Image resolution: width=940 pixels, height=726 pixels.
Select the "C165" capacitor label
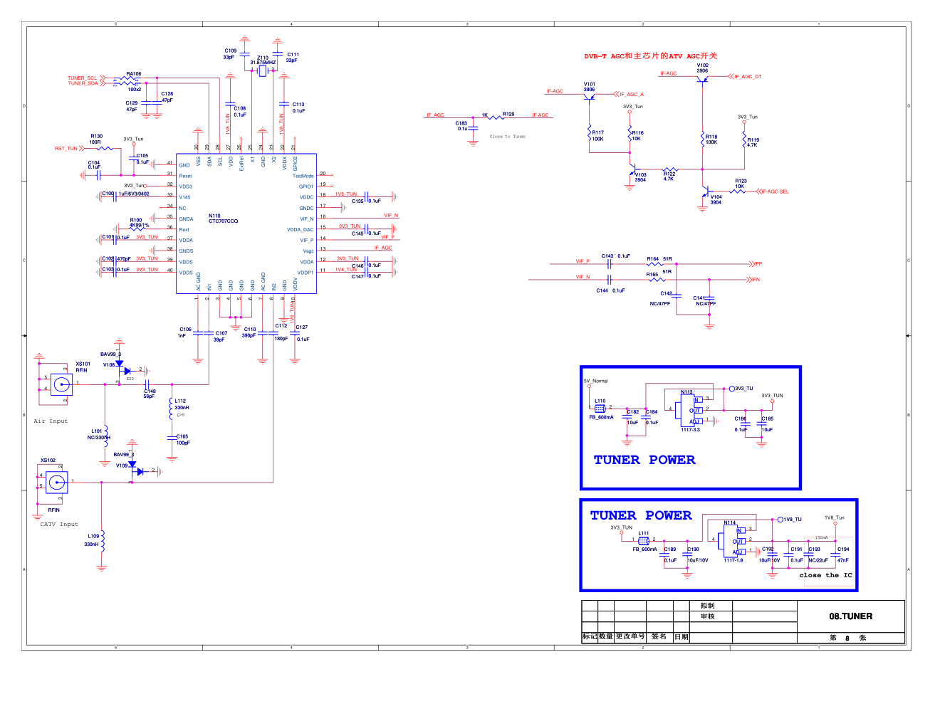point(182,437)
